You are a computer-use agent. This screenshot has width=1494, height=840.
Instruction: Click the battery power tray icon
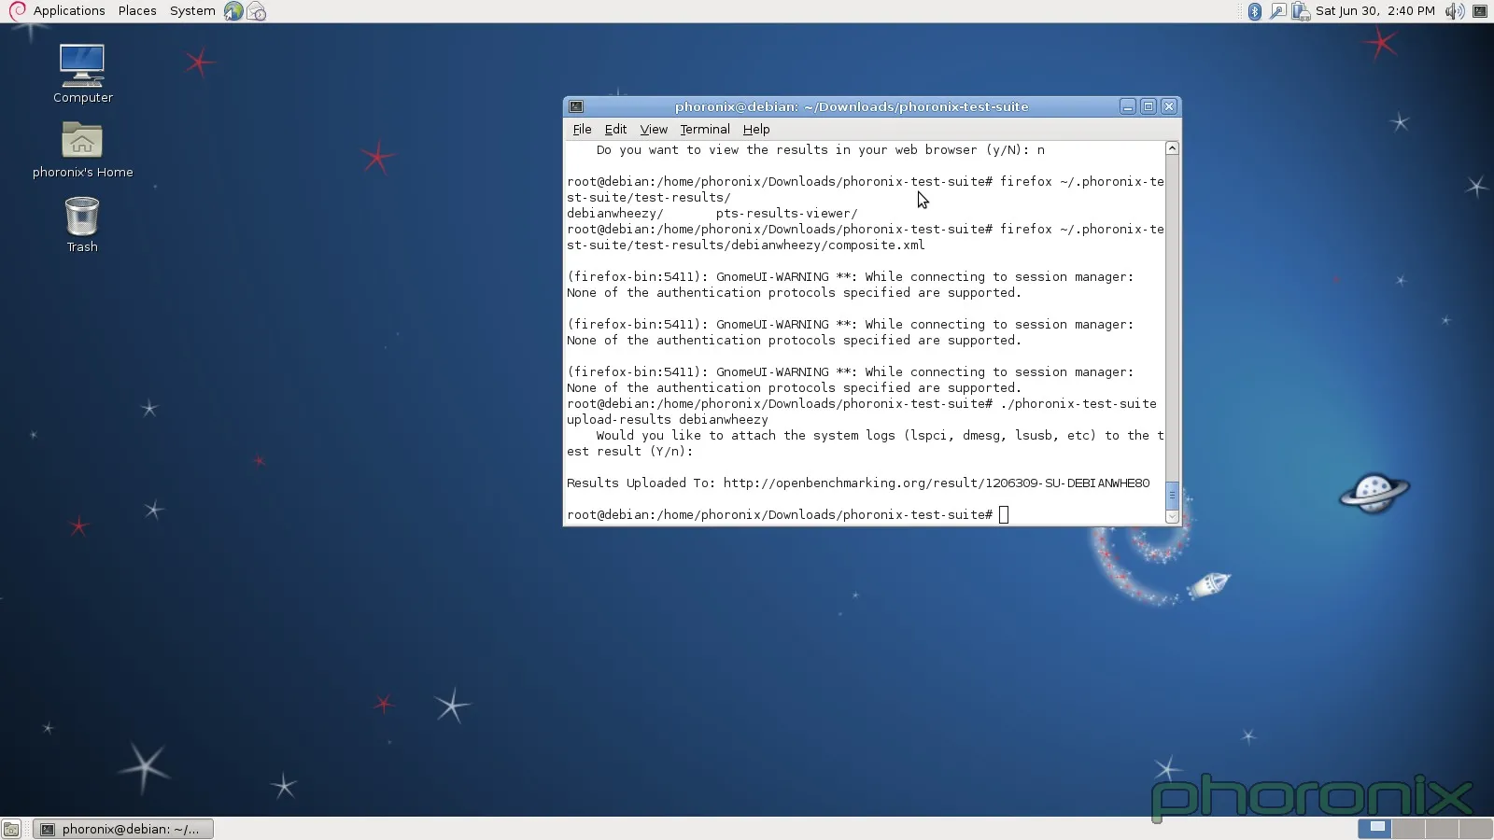click(1301, 11)
